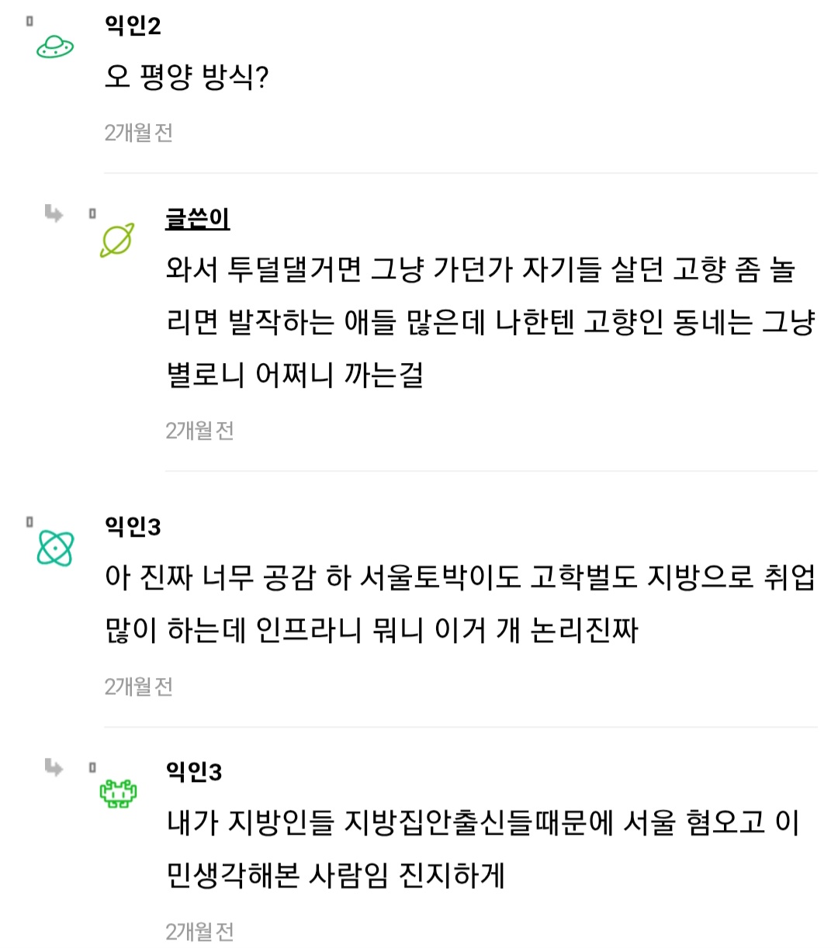This screenshot has height=948, width=838.
Task: Click the comment text '오 평양 방식?'
Action: (x=187, y=77)
